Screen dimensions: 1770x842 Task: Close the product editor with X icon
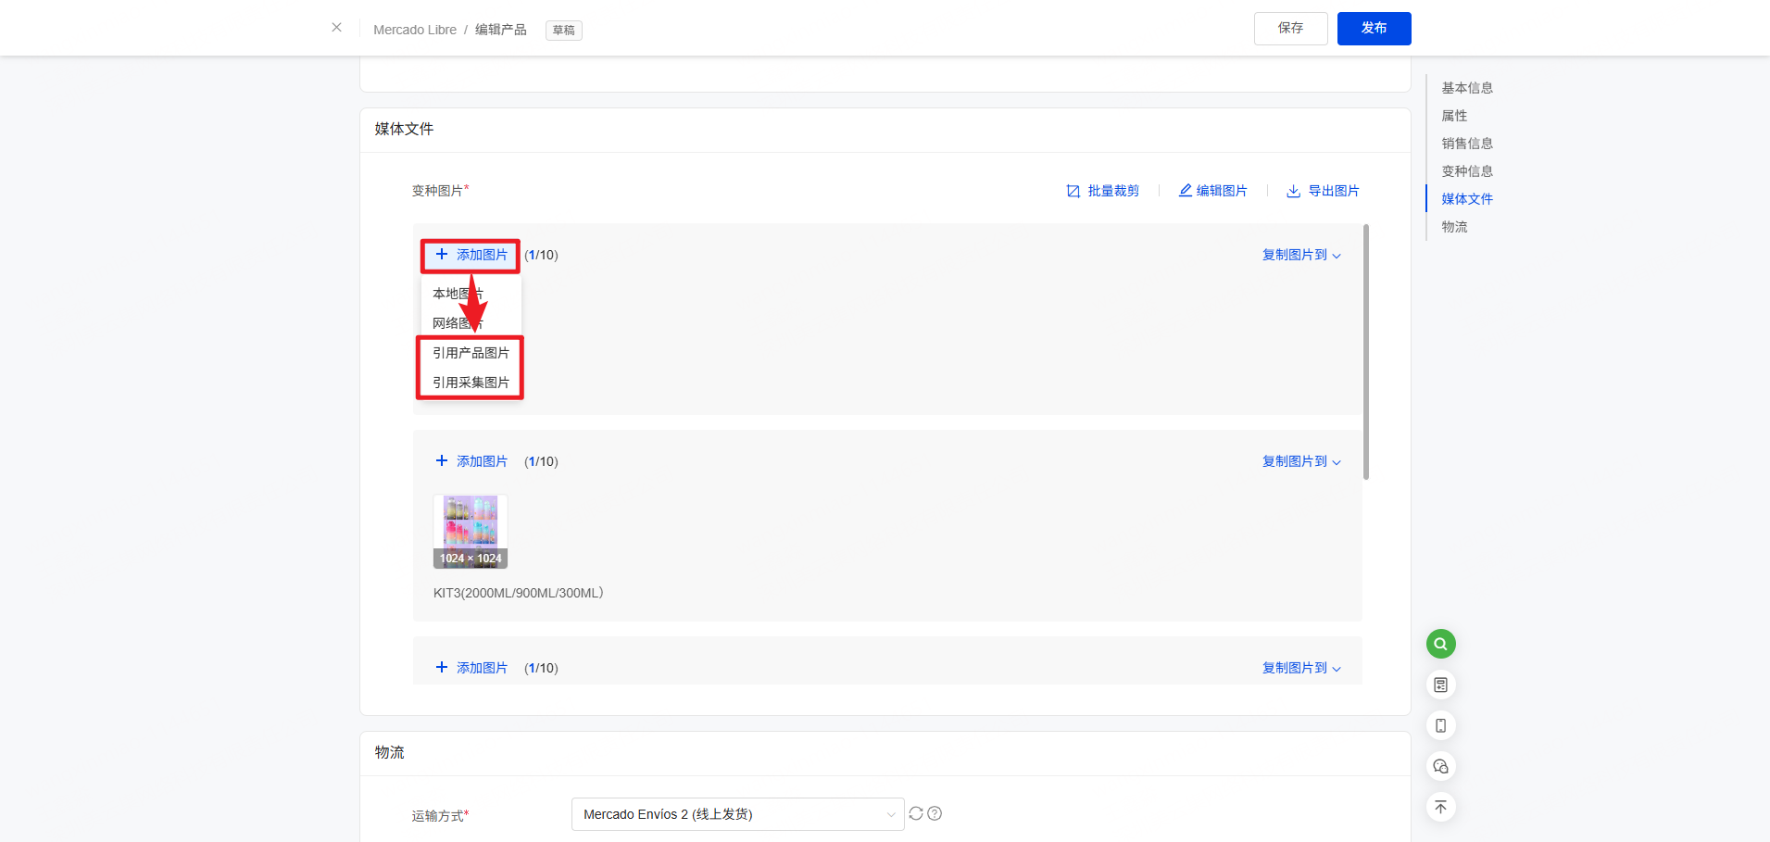pyautogui.click(x=336, y=28)
